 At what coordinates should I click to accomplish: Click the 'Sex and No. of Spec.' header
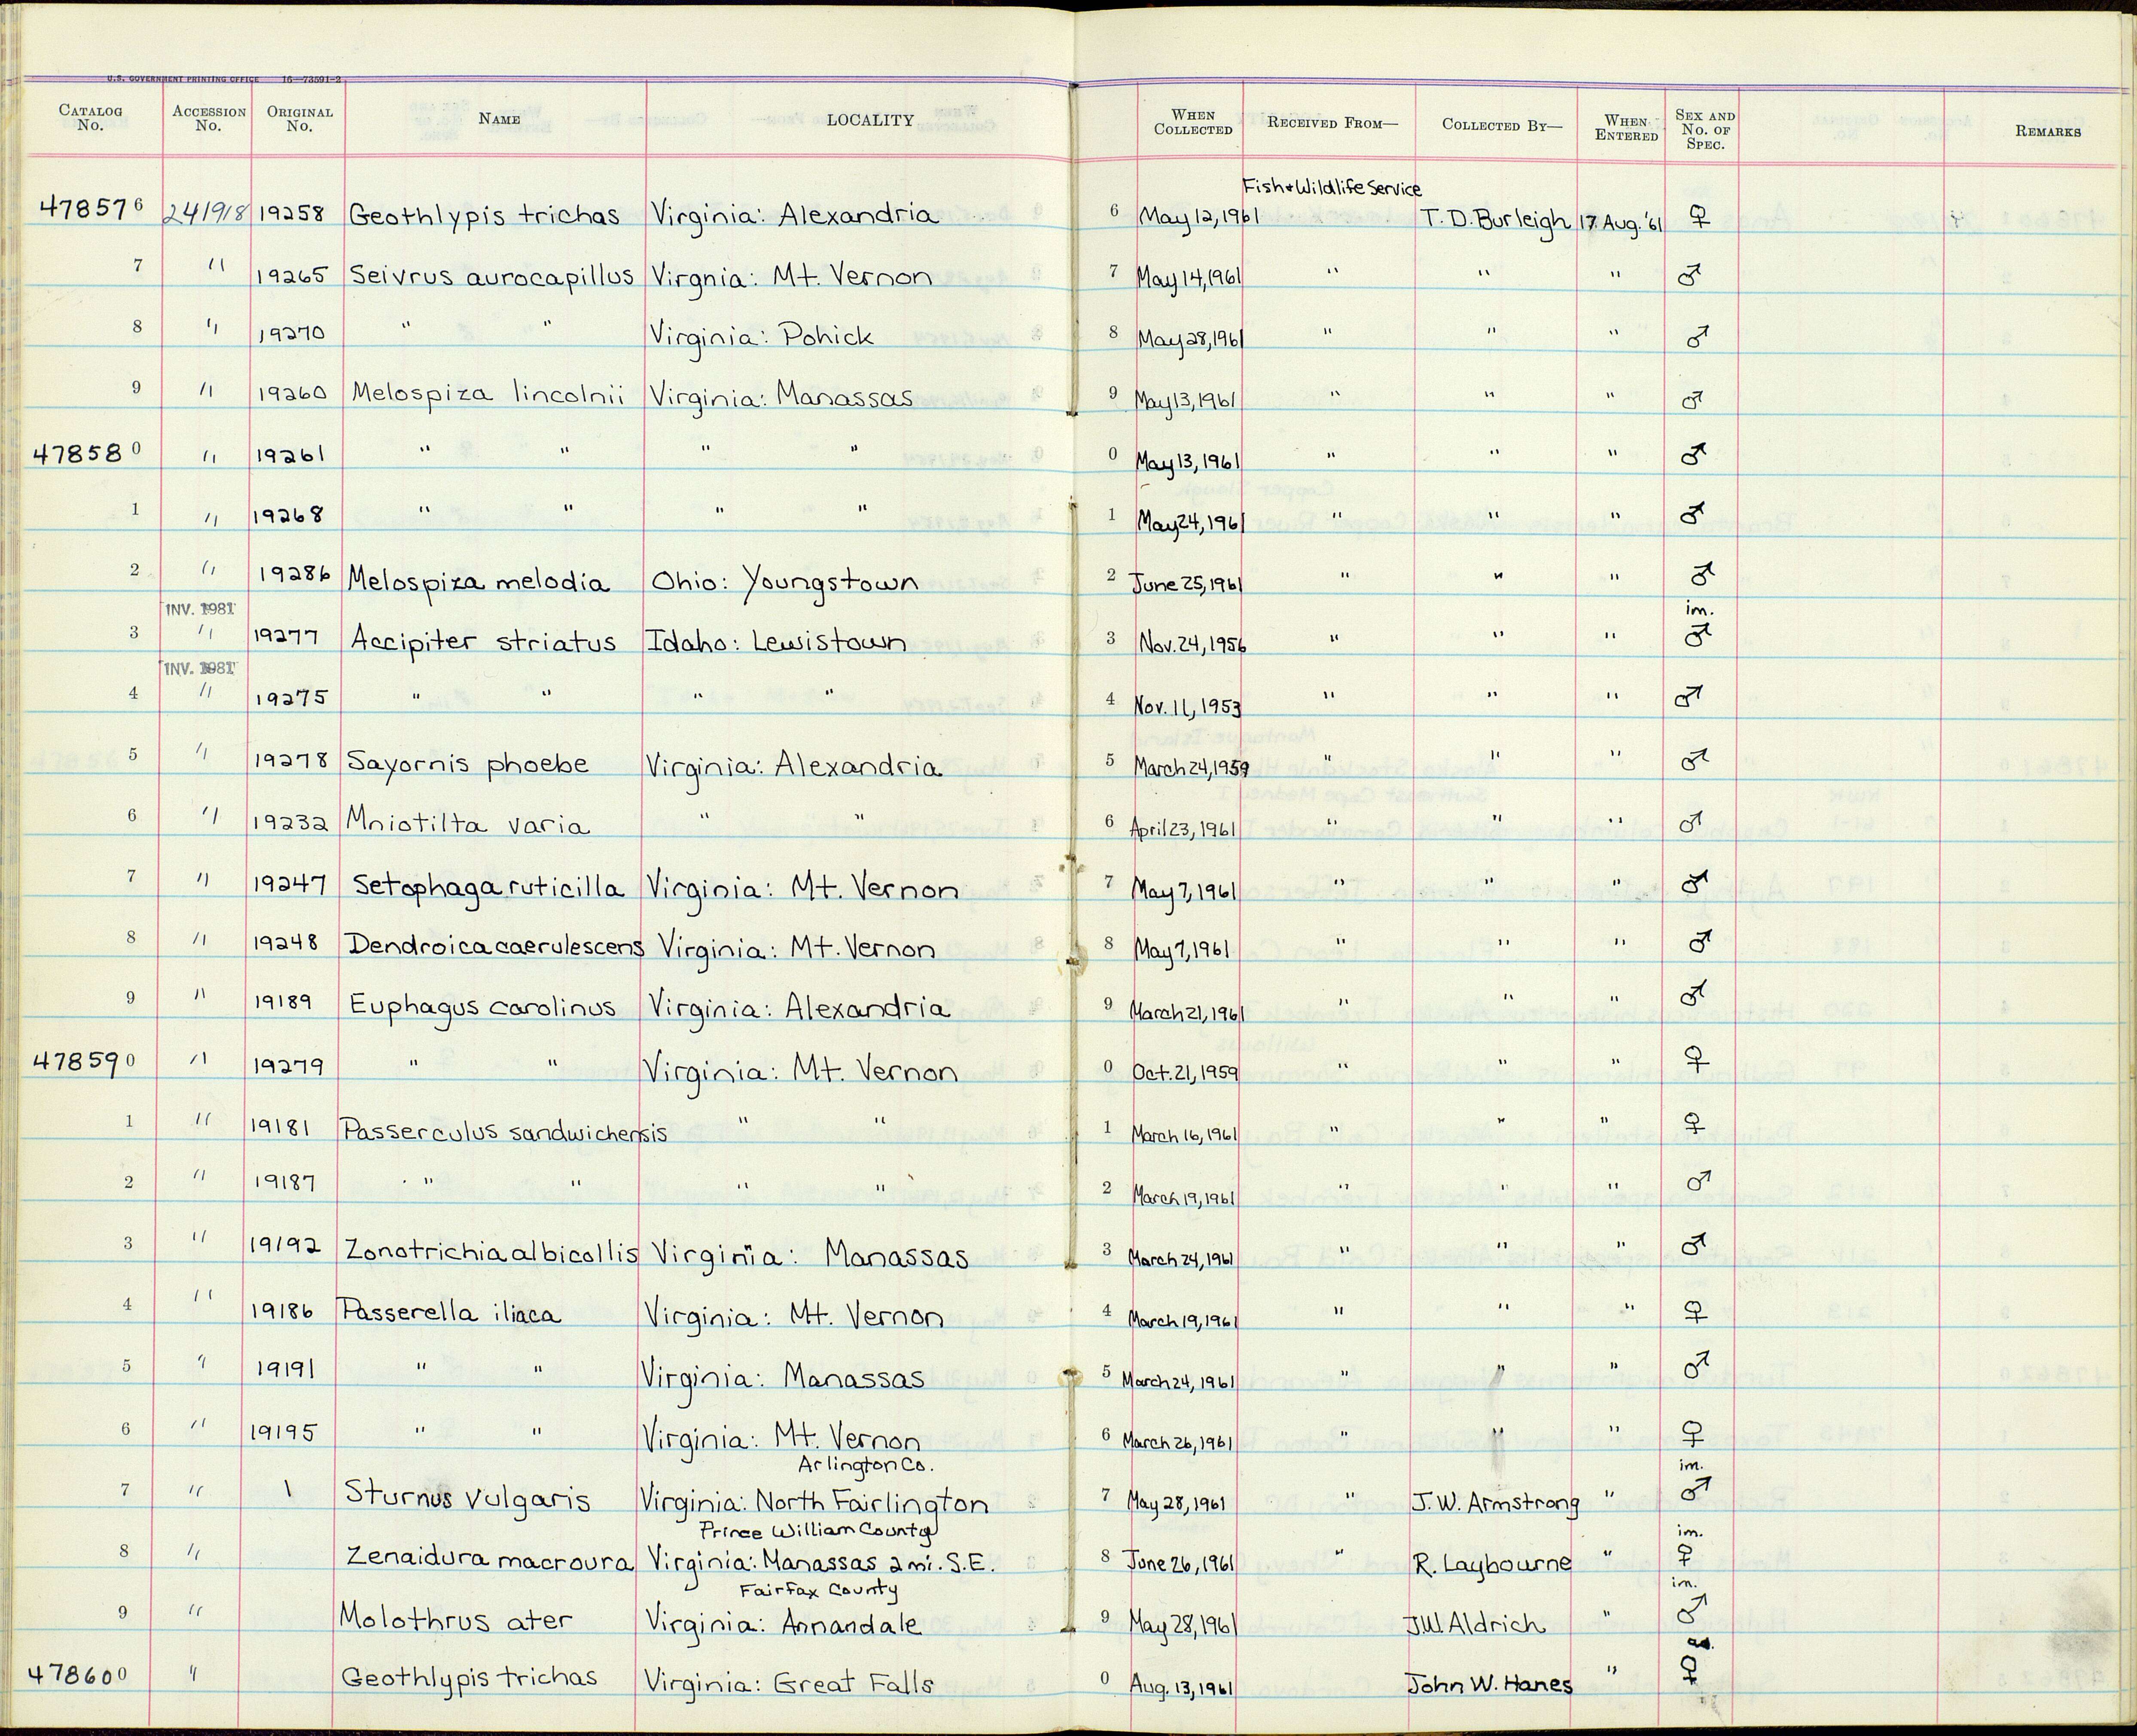pos(1705,130)
